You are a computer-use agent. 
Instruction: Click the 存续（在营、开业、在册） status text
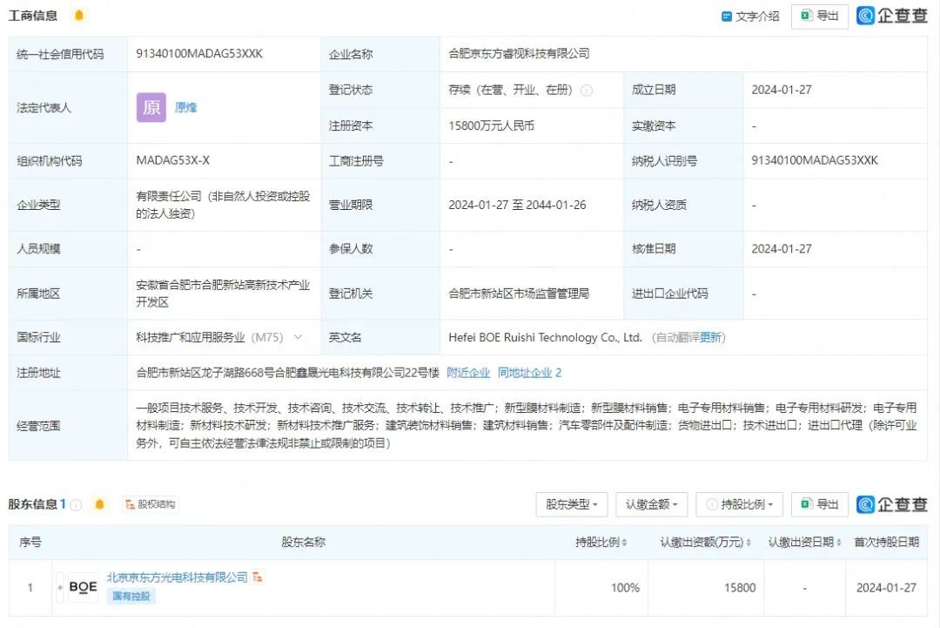click(x=510, y=90)
